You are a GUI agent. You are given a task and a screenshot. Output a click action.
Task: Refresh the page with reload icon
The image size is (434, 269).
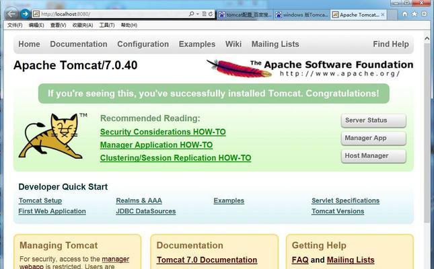pos(211,14)
